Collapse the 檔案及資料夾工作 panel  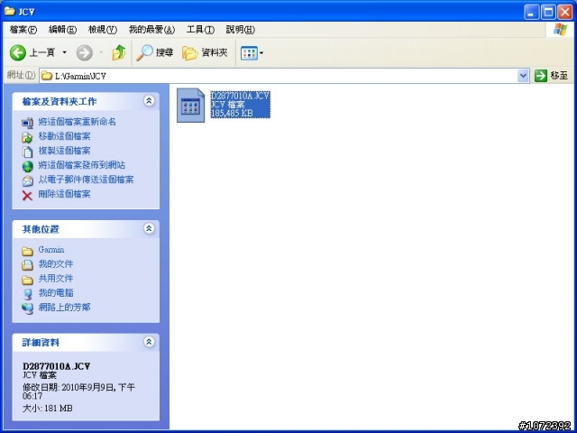click(x=149, y=100)
